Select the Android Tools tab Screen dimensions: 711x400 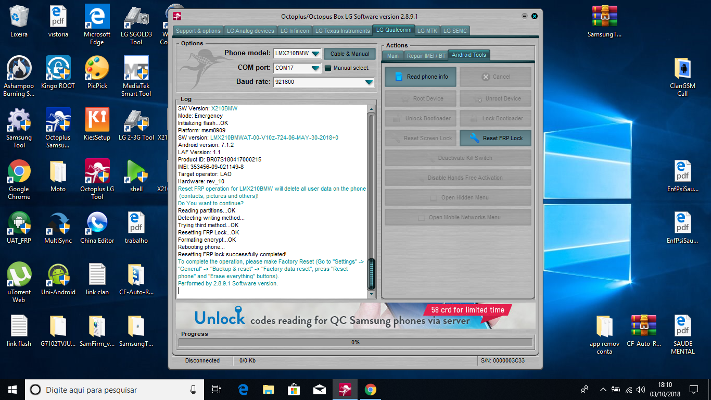pyautogui.click(x=468, y=55)
